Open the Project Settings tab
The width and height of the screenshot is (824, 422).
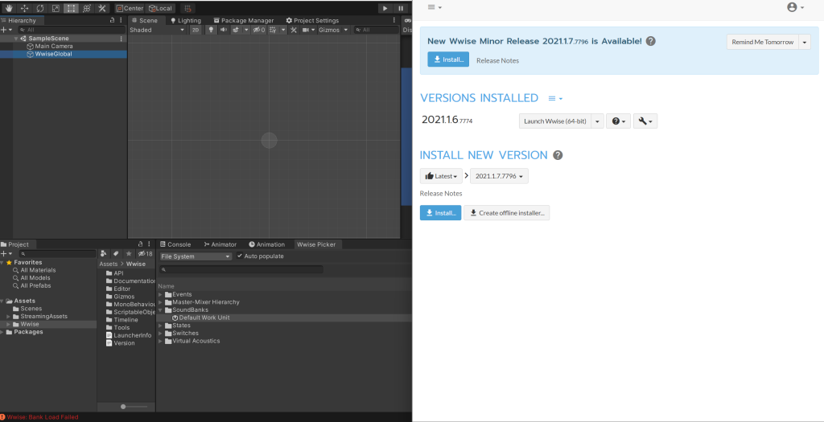tap(312, 20)
